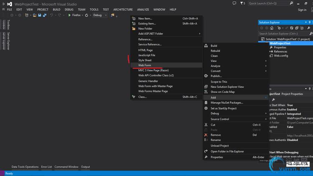Viewport: 313px width, 176px height.
Task: Click the Find in Files toolbar icon
Action: [x=113, y=15]
